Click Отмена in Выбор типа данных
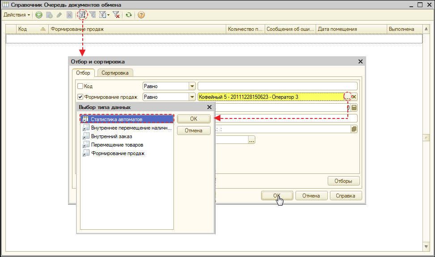 click(x=194, y=131)
